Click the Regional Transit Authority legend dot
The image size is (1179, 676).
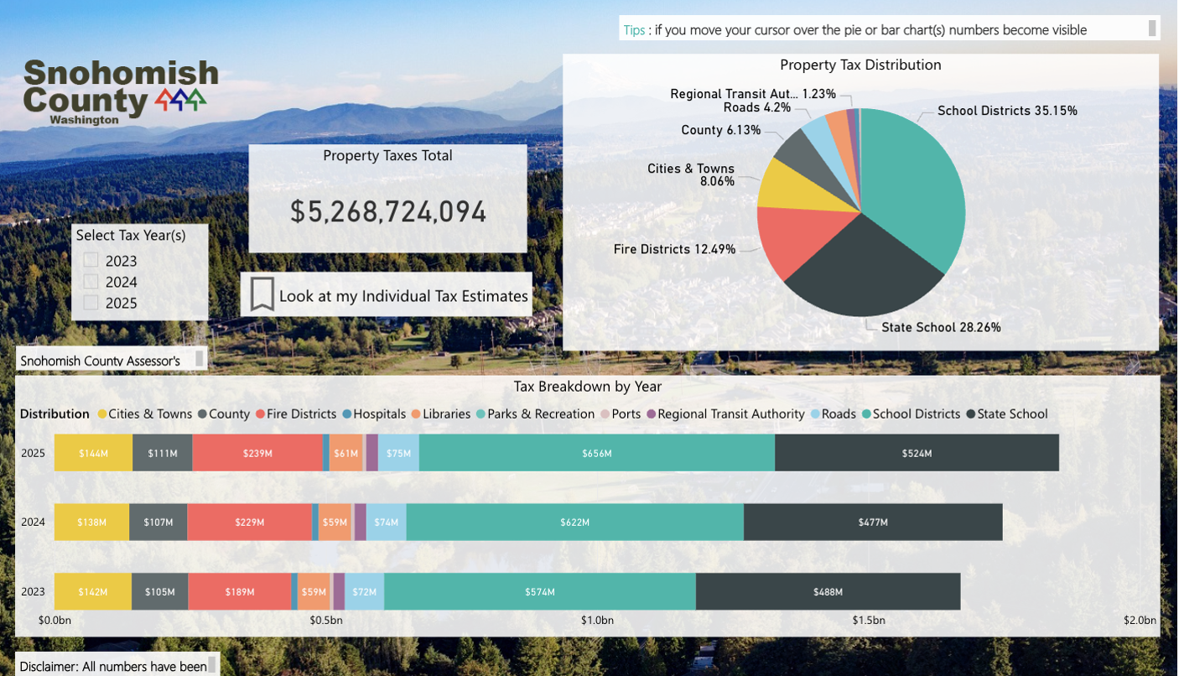pos(652,414)
